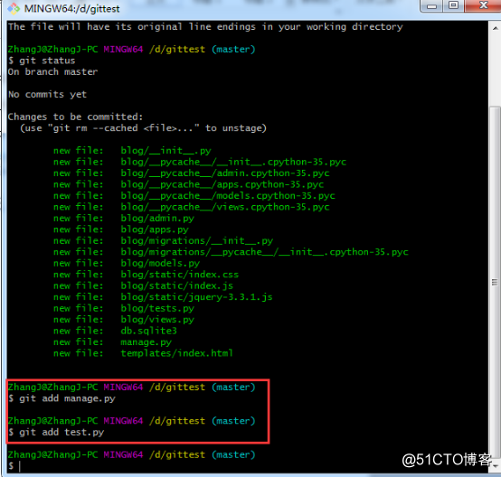Image resolution: width=501 pixels, height=477 pixels.
Task: Click the 'The file will have its original line endings' line
Action: [x=205, y=27]
